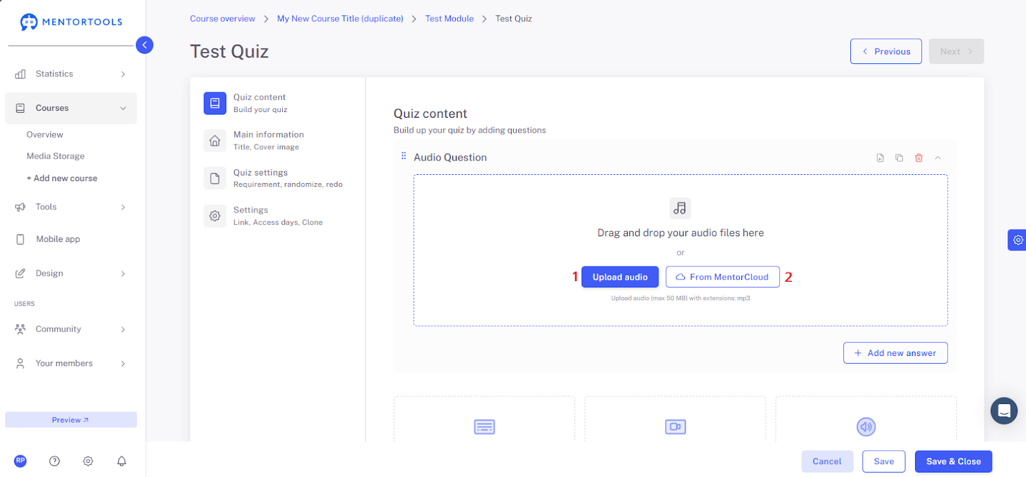This screenshot has height=477, width=1026.
Task: Click the disabled Next button
Action: pyautogui.click(x=956, y=51)
